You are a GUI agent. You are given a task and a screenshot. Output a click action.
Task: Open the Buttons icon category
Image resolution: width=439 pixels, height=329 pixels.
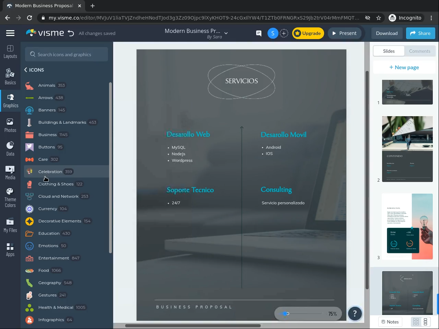tap(66, 147)
